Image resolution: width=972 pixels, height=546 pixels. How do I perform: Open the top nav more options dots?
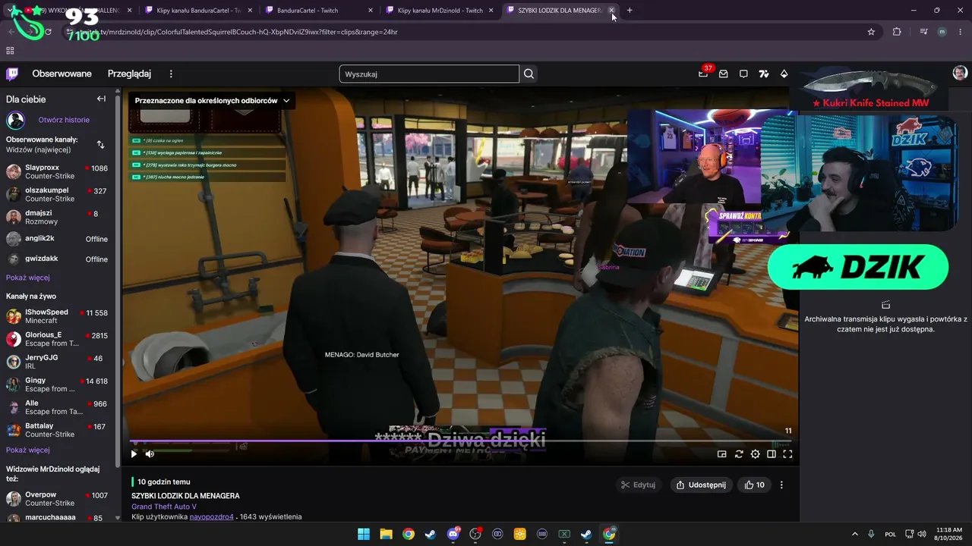171,74
